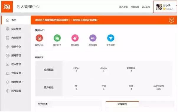
Task: Open 站点管理 in the sidebar
Action: point(16,29)
